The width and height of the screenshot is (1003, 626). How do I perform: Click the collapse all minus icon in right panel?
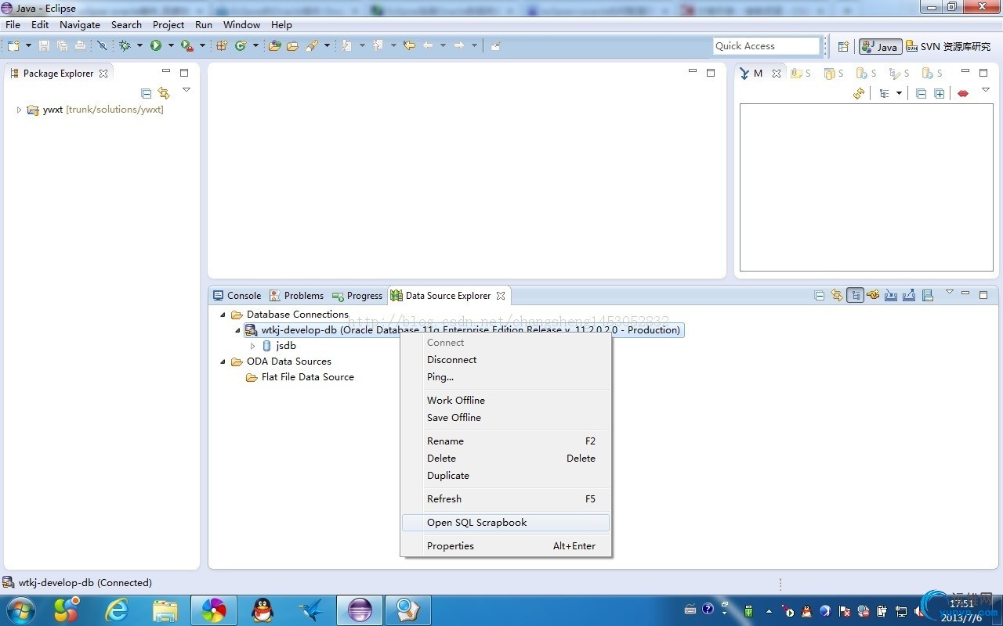tap(922, 94)
